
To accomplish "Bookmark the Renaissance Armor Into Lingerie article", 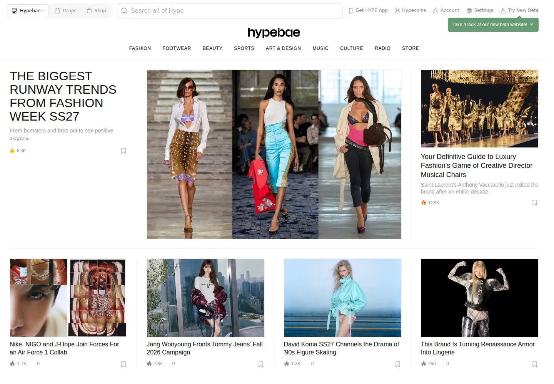I will (535, 364).
